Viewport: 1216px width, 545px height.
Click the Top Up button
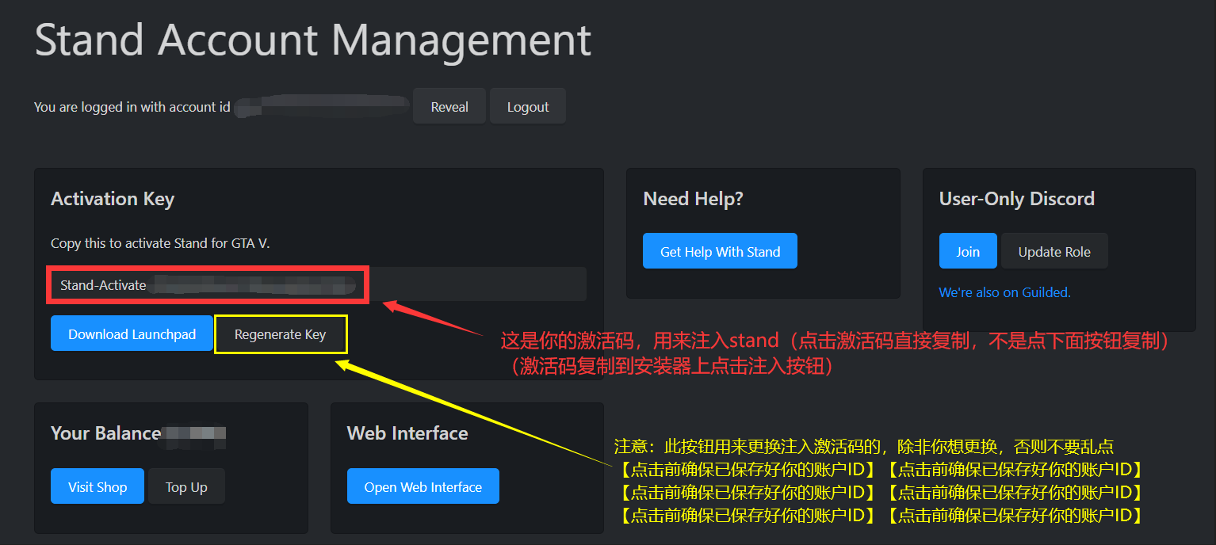pos(186,487)
